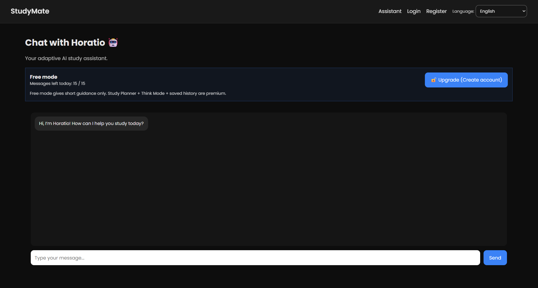Viewport: 538px width, 288px height.
Task: Click the Send button
Action: [495, 258]
